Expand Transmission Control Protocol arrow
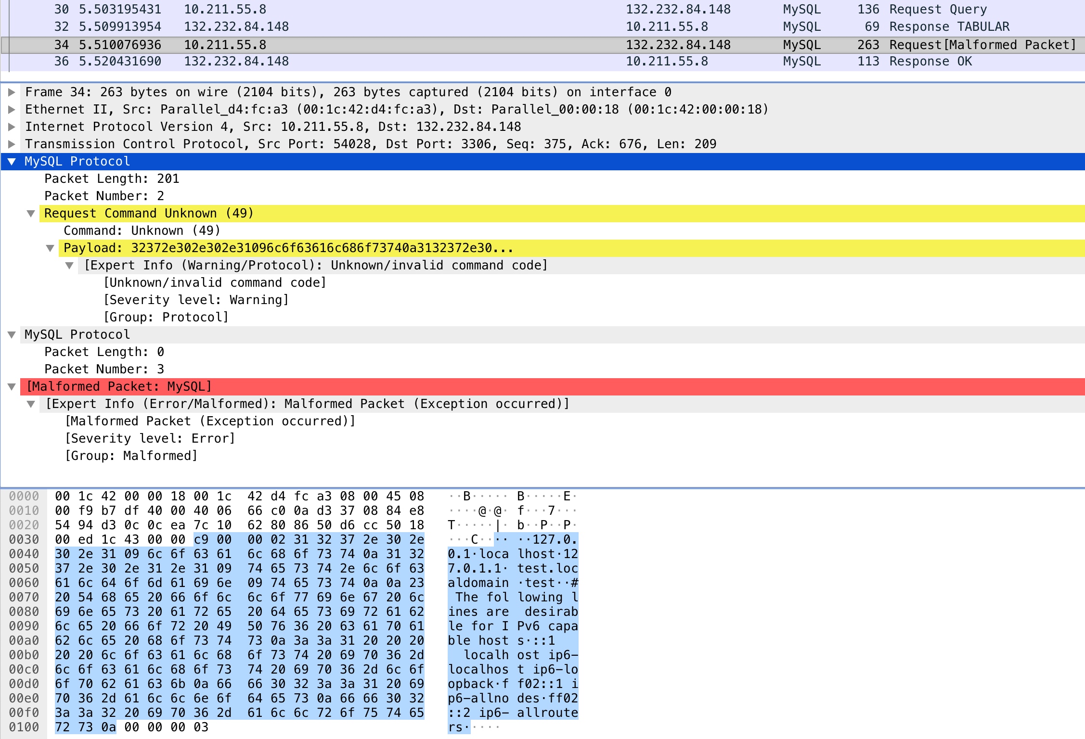Viewport: 1085px width, 739px height. click(12, 144)
